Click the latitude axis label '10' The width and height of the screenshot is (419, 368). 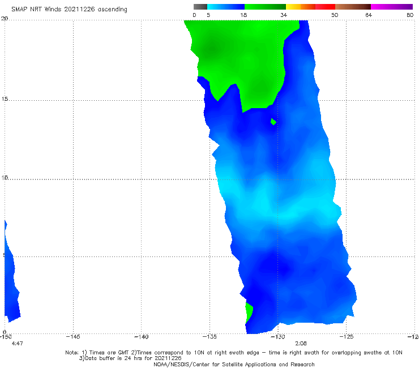(5, 177)
